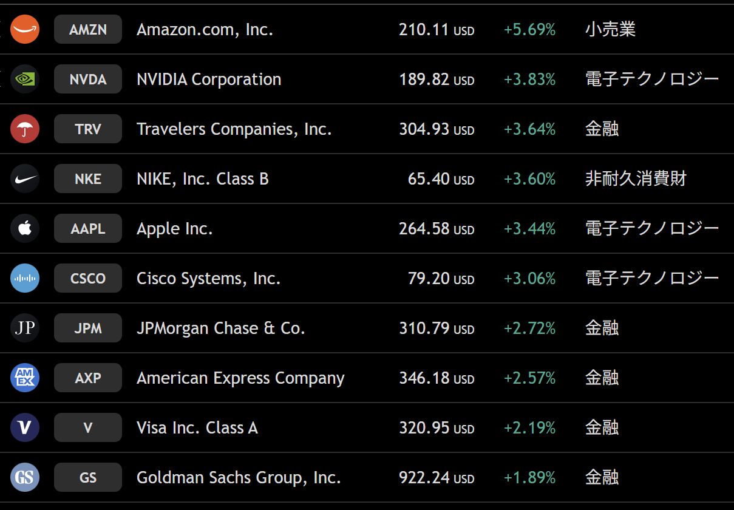The image size is (734, 510).
Task: Click the AMZN ticker button
Action: pos(88,29)
